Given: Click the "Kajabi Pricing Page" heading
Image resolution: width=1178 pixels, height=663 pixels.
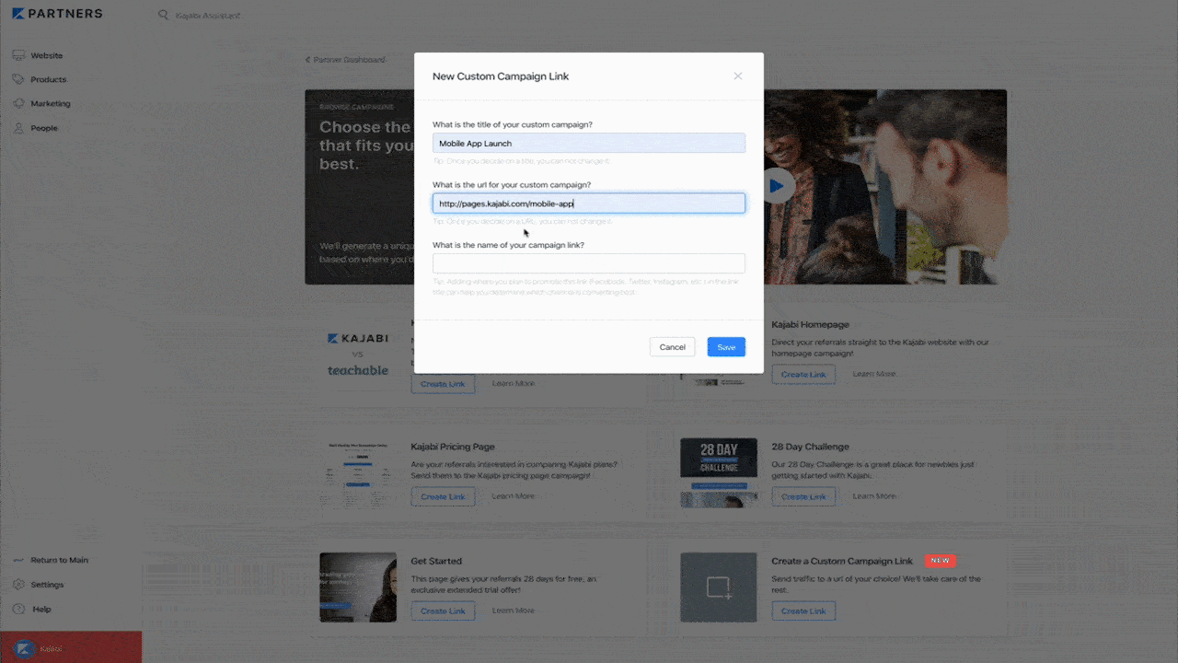Looking at the screenshot, I should coord(453,447).
